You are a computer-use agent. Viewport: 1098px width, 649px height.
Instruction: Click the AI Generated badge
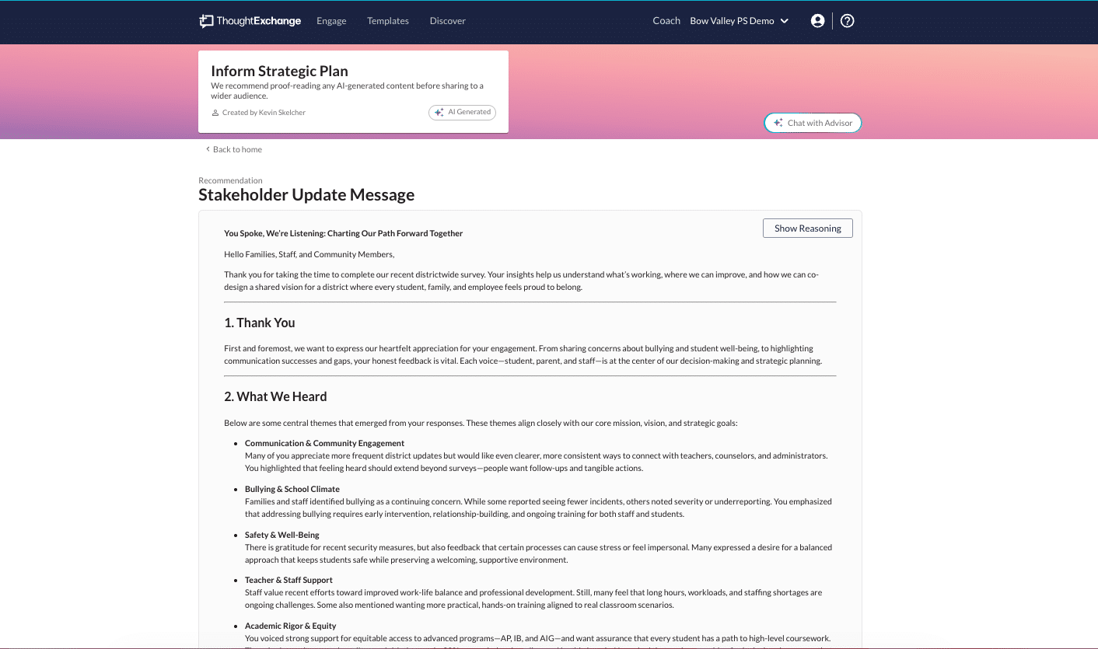click(463, 113)
